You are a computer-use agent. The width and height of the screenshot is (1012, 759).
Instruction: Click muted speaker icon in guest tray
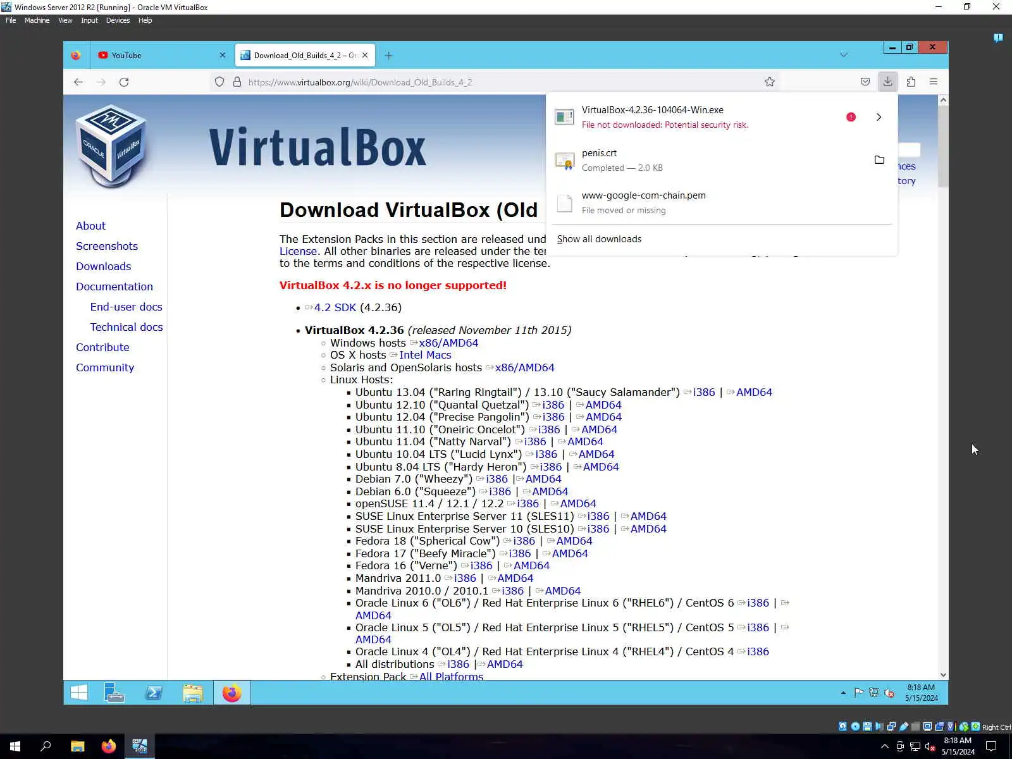point(889,693)
